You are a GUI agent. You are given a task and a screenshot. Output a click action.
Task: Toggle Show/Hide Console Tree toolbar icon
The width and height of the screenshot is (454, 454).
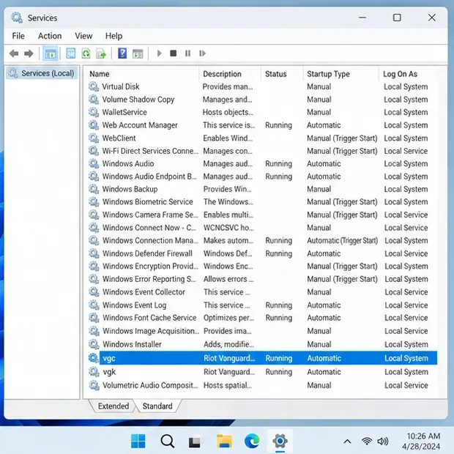pyautogui.click(x=51, y=53)
